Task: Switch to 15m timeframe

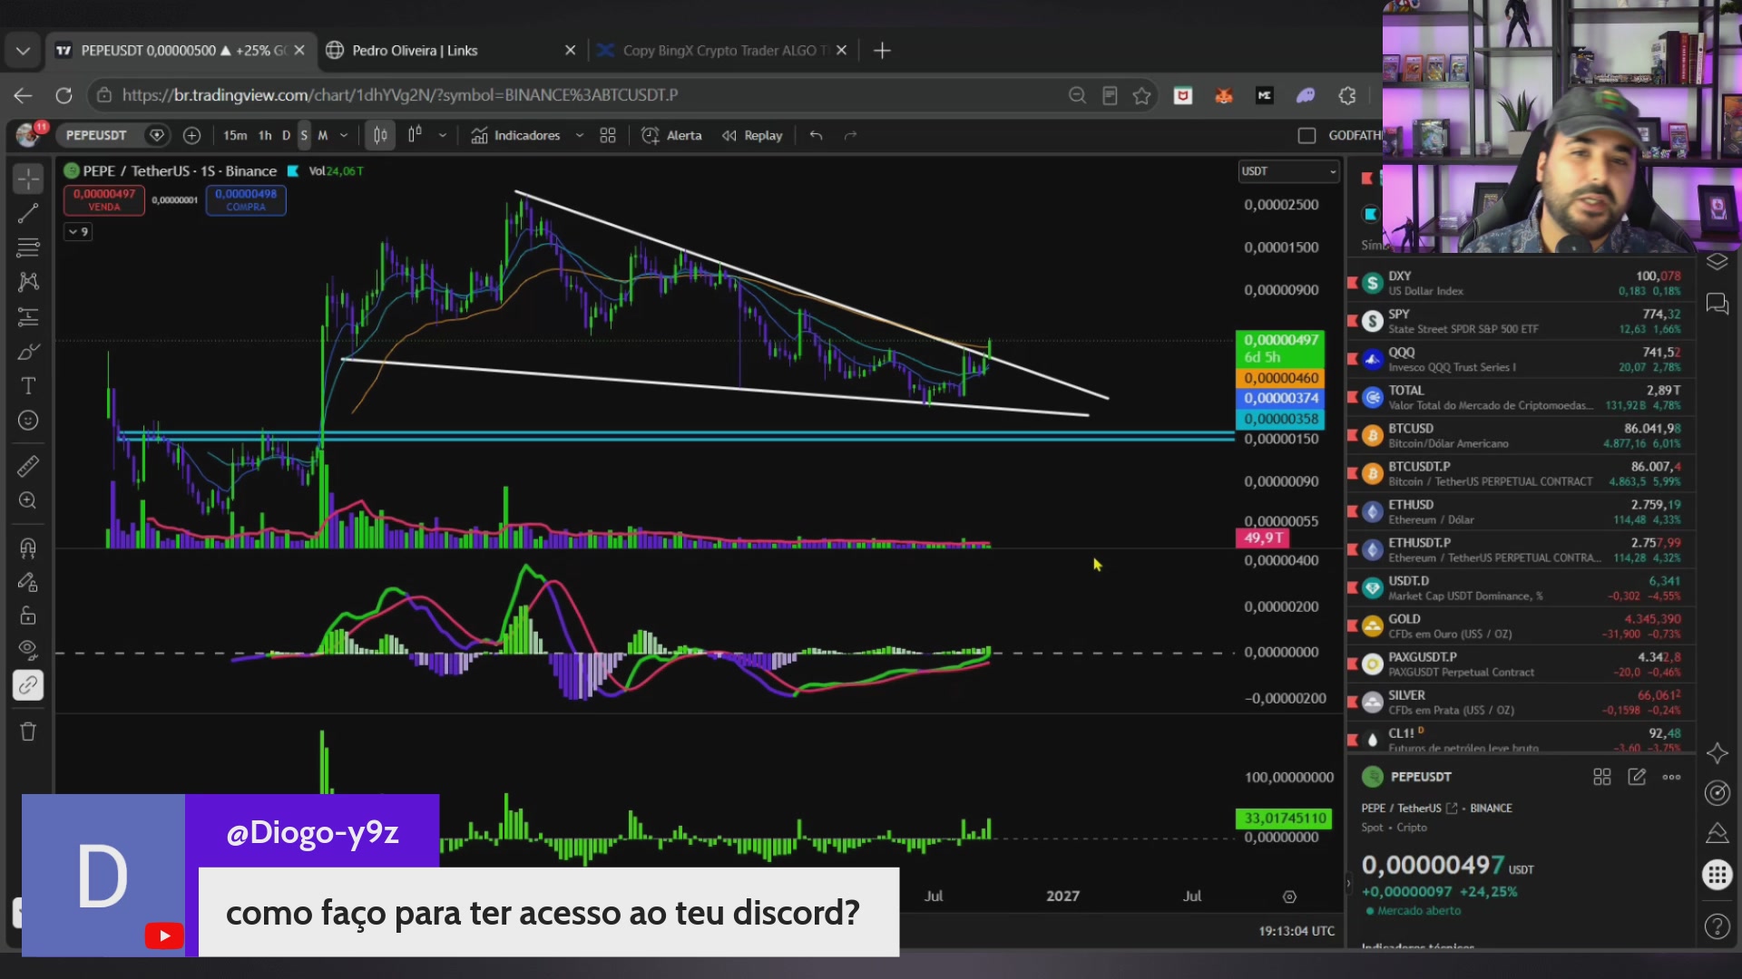Action: coord(235,135)
